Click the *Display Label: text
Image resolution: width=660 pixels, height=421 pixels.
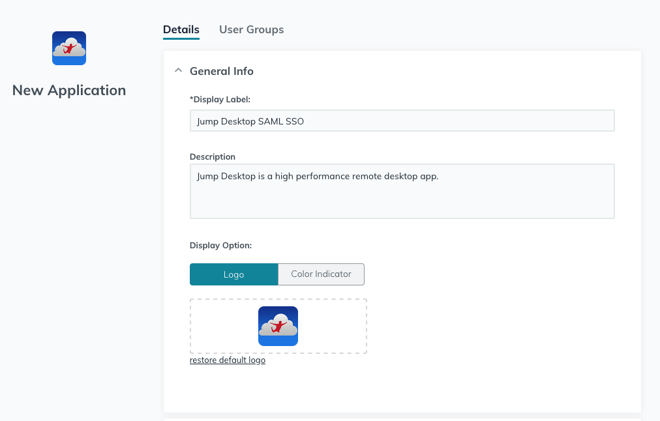[x=220, y=99]
